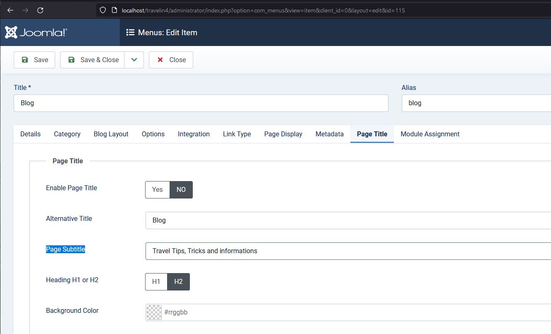551x334 pixels.
Task: Open the Metadata tab
Action: point(330,134)
